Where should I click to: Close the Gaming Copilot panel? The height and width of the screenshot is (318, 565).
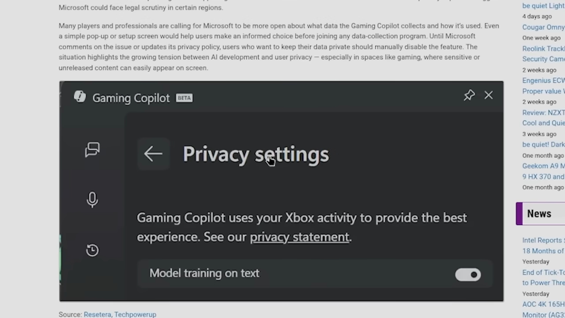tap(488, 95)
